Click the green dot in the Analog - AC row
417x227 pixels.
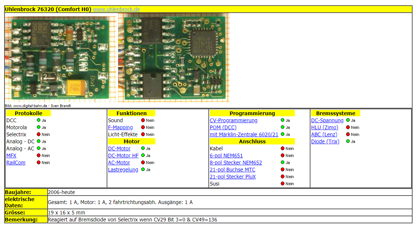click(39, 148)
